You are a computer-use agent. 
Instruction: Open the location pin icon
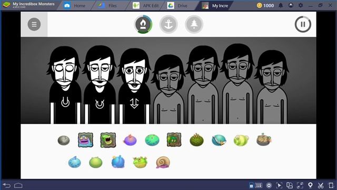[310, 185]
